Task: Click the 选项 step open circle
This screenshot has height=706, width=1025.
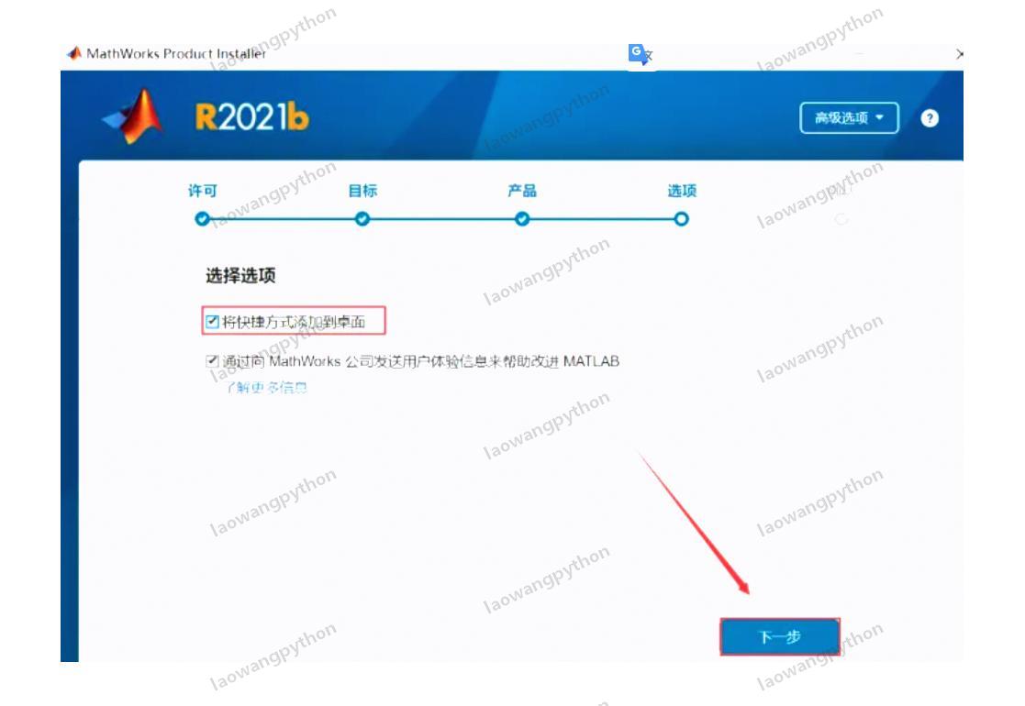Action: tap(681, 219)
